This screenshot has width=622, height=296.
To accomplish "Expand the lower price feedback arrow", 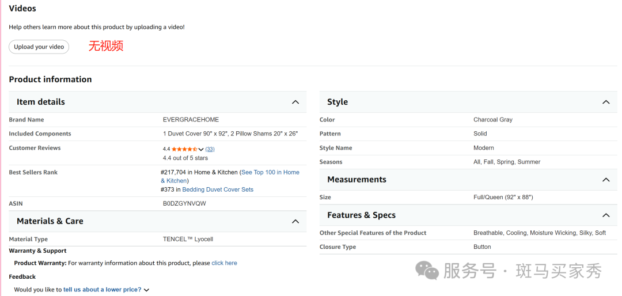I will click(146, 290).
